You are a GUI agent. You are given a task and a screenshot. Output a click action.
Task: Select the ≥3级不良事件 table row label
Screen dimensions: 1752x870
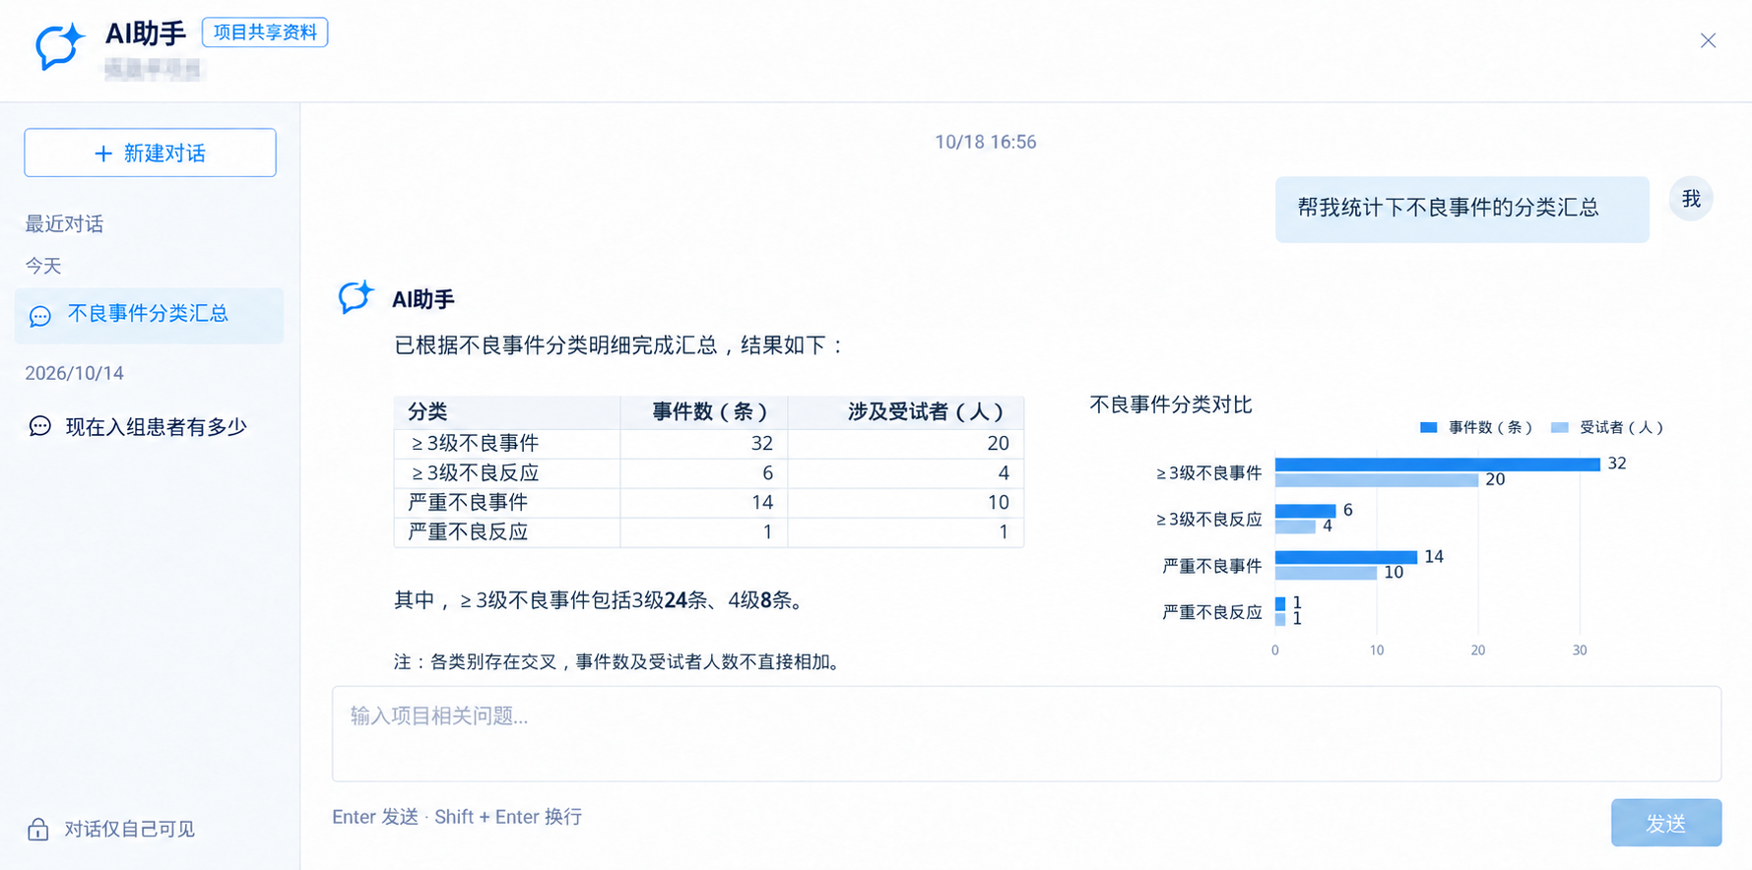[475, 444]
